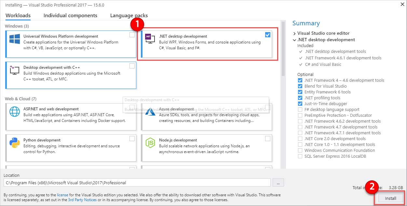The height and width of the screenshot is (206, 407).
Task: Click the Install button
Action: [x=390, y=198]
